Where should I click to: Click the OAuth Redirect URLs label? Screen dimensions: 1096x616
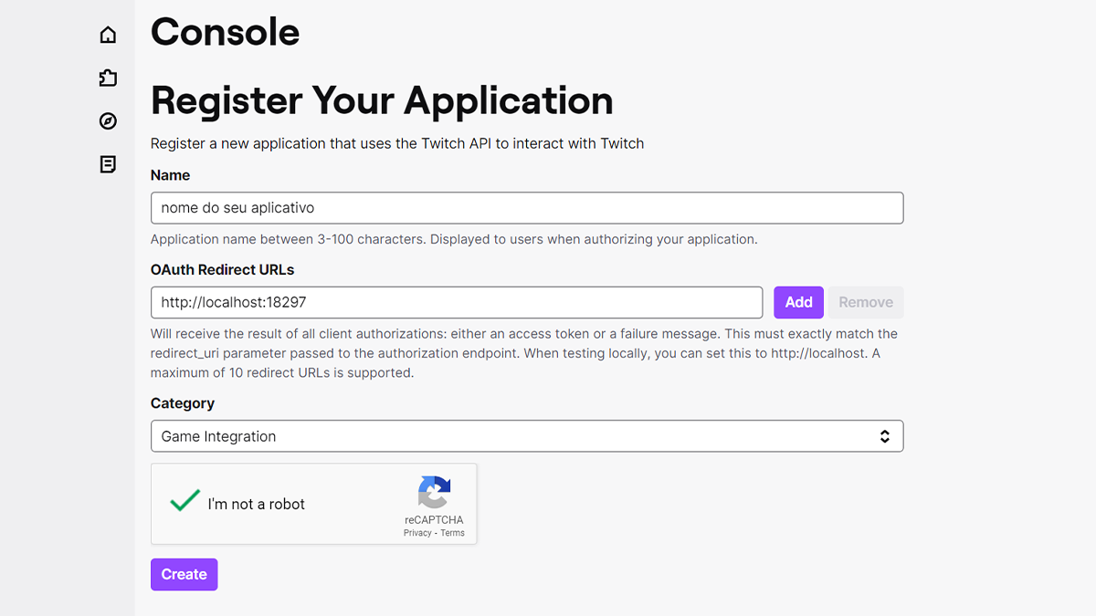click(x=223, y=270)
